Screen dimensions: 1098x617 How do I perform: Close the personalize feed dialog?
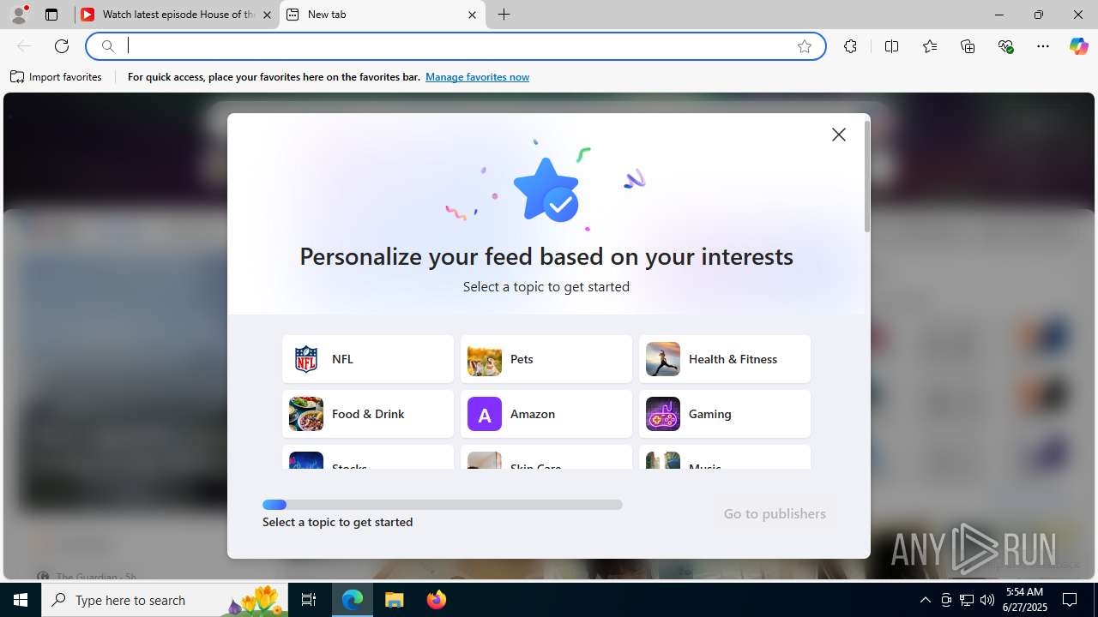pos(839,135)
